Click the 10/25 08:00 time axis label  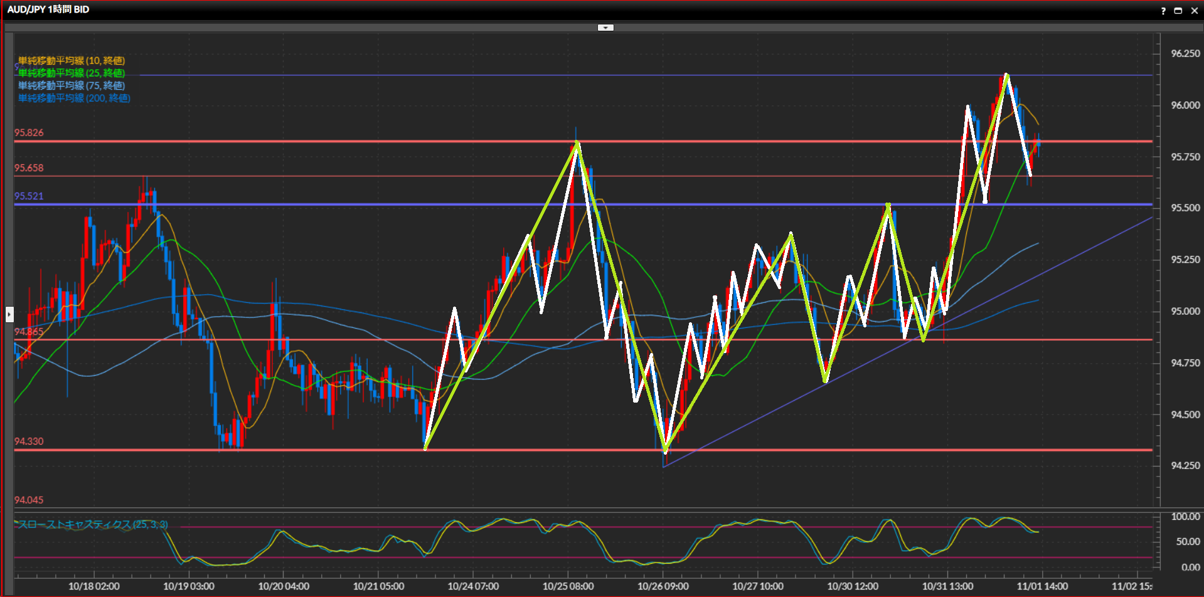(568, 586)
